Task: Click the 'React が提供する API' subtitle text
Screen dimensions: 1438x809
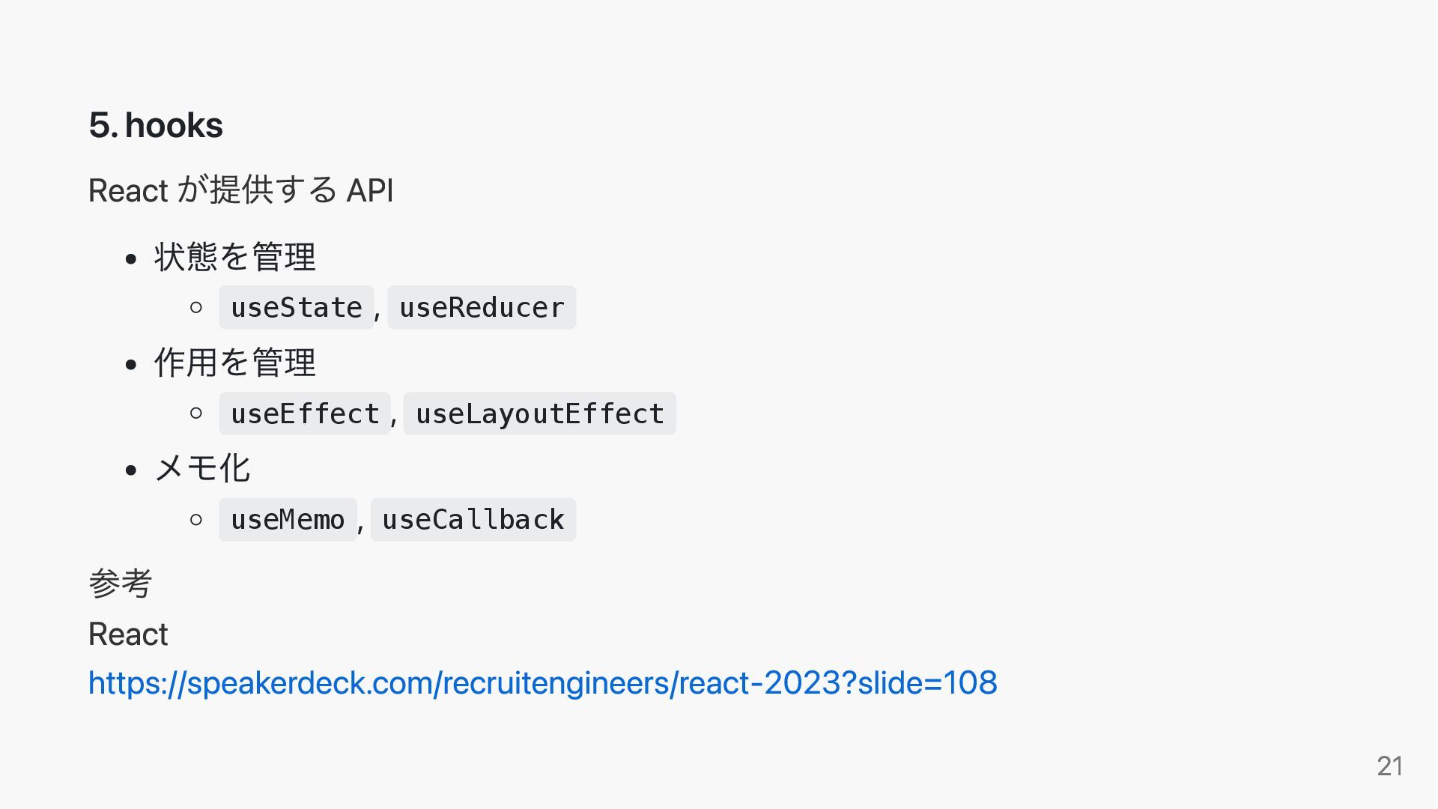Action: [241, 190]
